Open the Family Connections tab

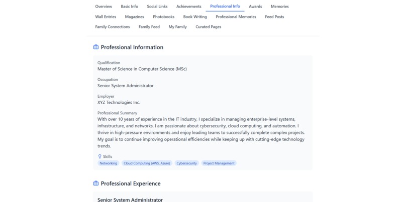pos(113,27)
